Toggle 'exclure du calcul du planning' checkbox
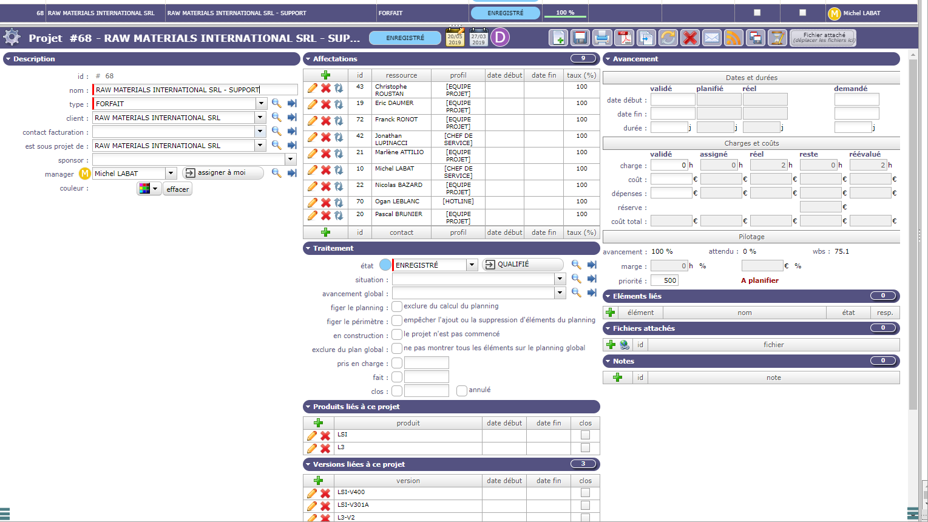Viewport: 928px width, 522px height. point(397,307)
